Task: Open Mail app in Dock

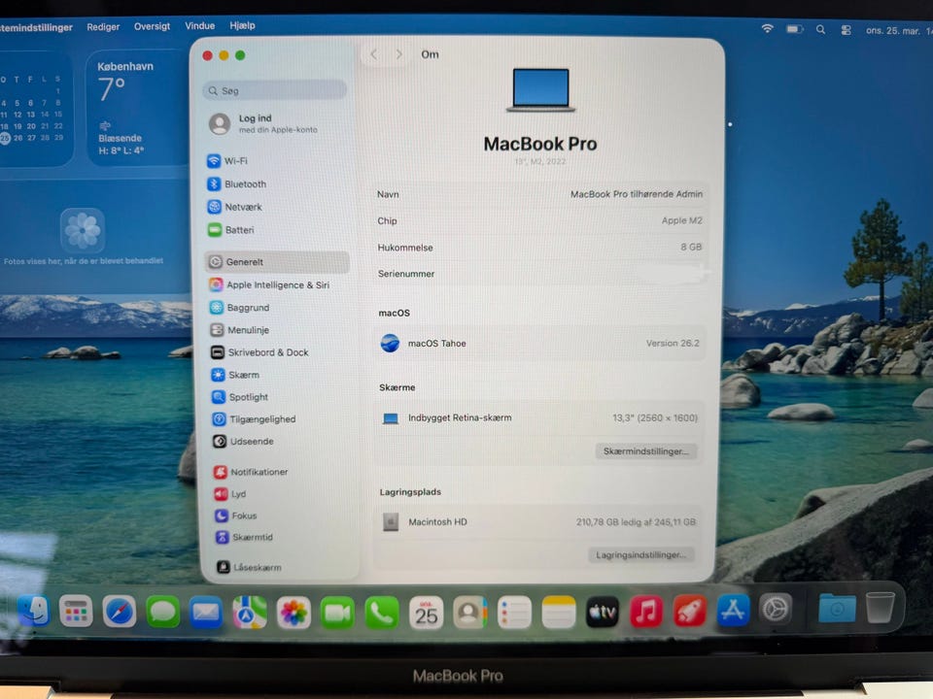Action: coord(206,613)
